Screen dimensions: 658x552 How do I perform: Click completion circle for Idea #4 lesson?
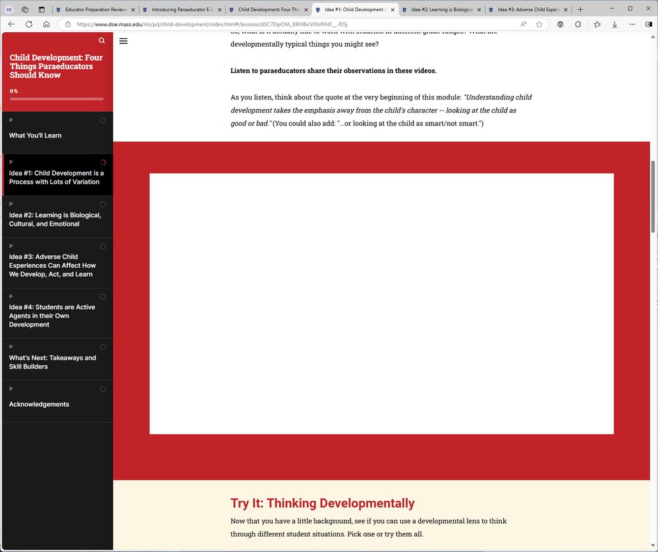pos(103,297)
